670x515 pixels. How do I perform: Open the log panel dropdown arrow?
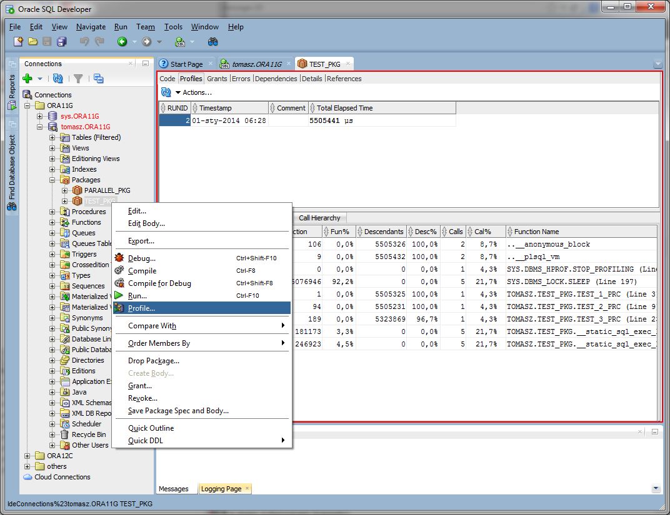[x=656, y=488]
